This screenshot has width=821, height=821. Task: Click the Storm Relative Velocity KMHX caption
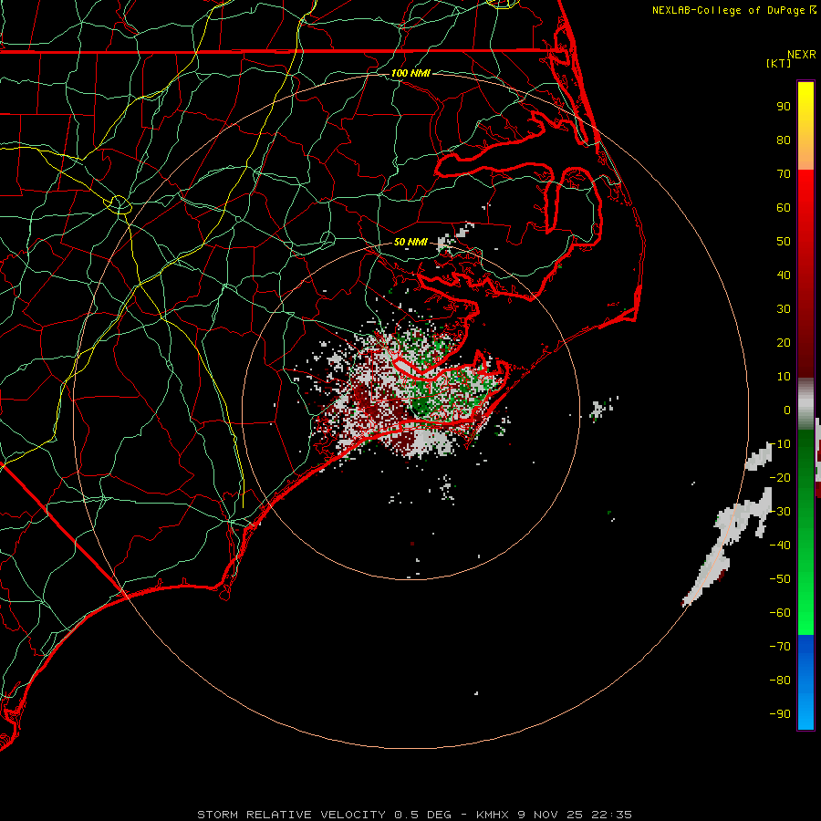coord(414,815)
